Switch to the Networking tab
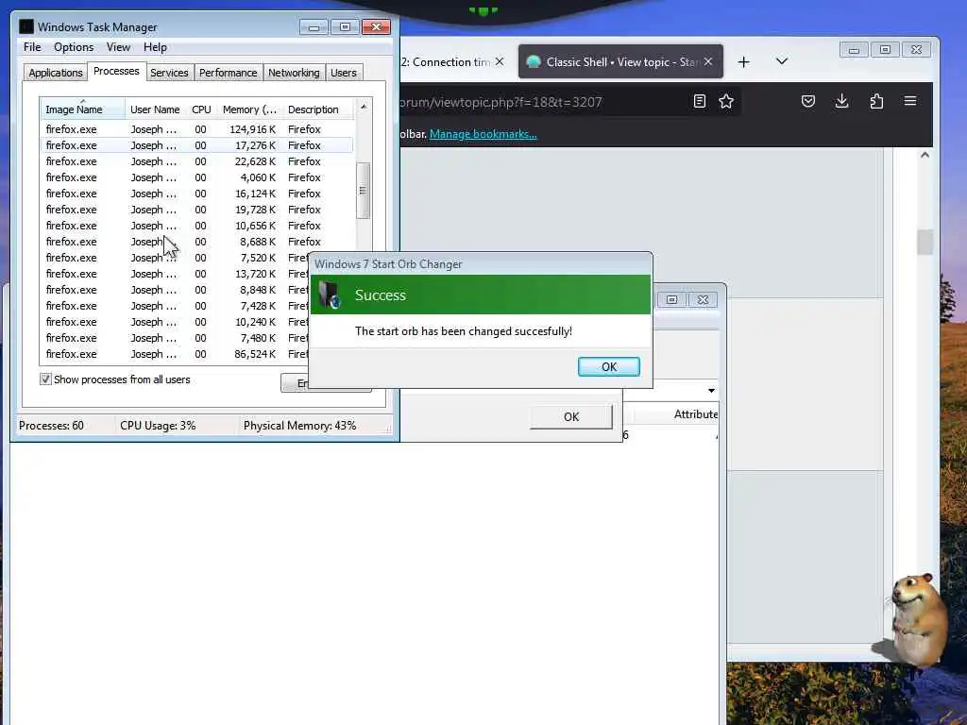Screen dimensions: 967x725 coord(294,73)
